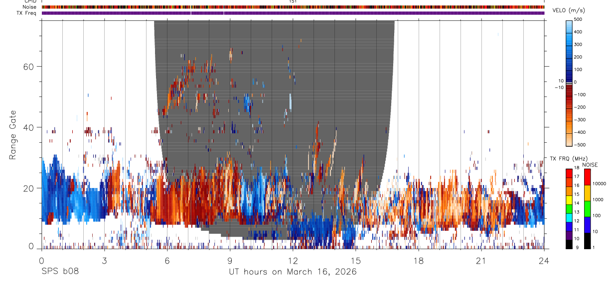The image size is (612, 282).
Task: Click the 3 tick on UT hours axis
Action: (x=104, y=261)
